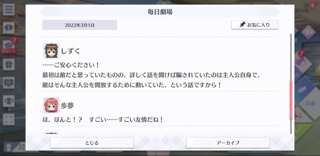Click the pushpin icon in favorite button
The image size is (320, 156).
coord(242,25)
